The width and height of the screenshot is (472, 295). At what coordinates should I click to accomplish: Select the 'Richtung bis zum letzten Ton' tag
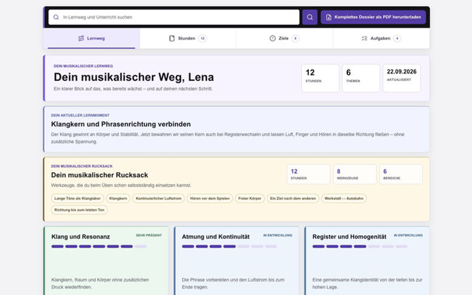(x=80, y=210)
